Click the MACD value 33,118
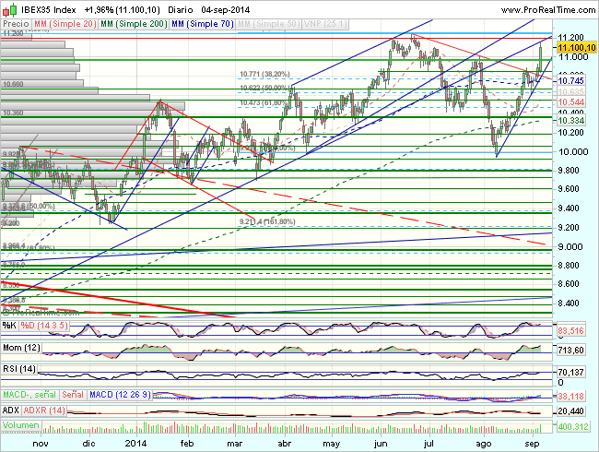Image resolution: width=599 pixels, height=452 pixels. click(x=570, y=396)
